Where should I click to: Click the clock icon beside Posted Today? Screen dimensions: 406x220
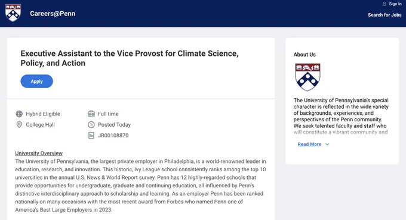click(91, 125)
